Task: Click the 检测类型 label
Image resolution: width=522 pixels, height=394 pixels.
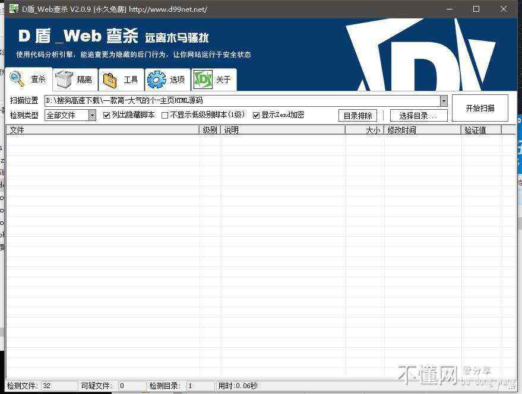Action: pyautogui.click(x=24, y=115)
